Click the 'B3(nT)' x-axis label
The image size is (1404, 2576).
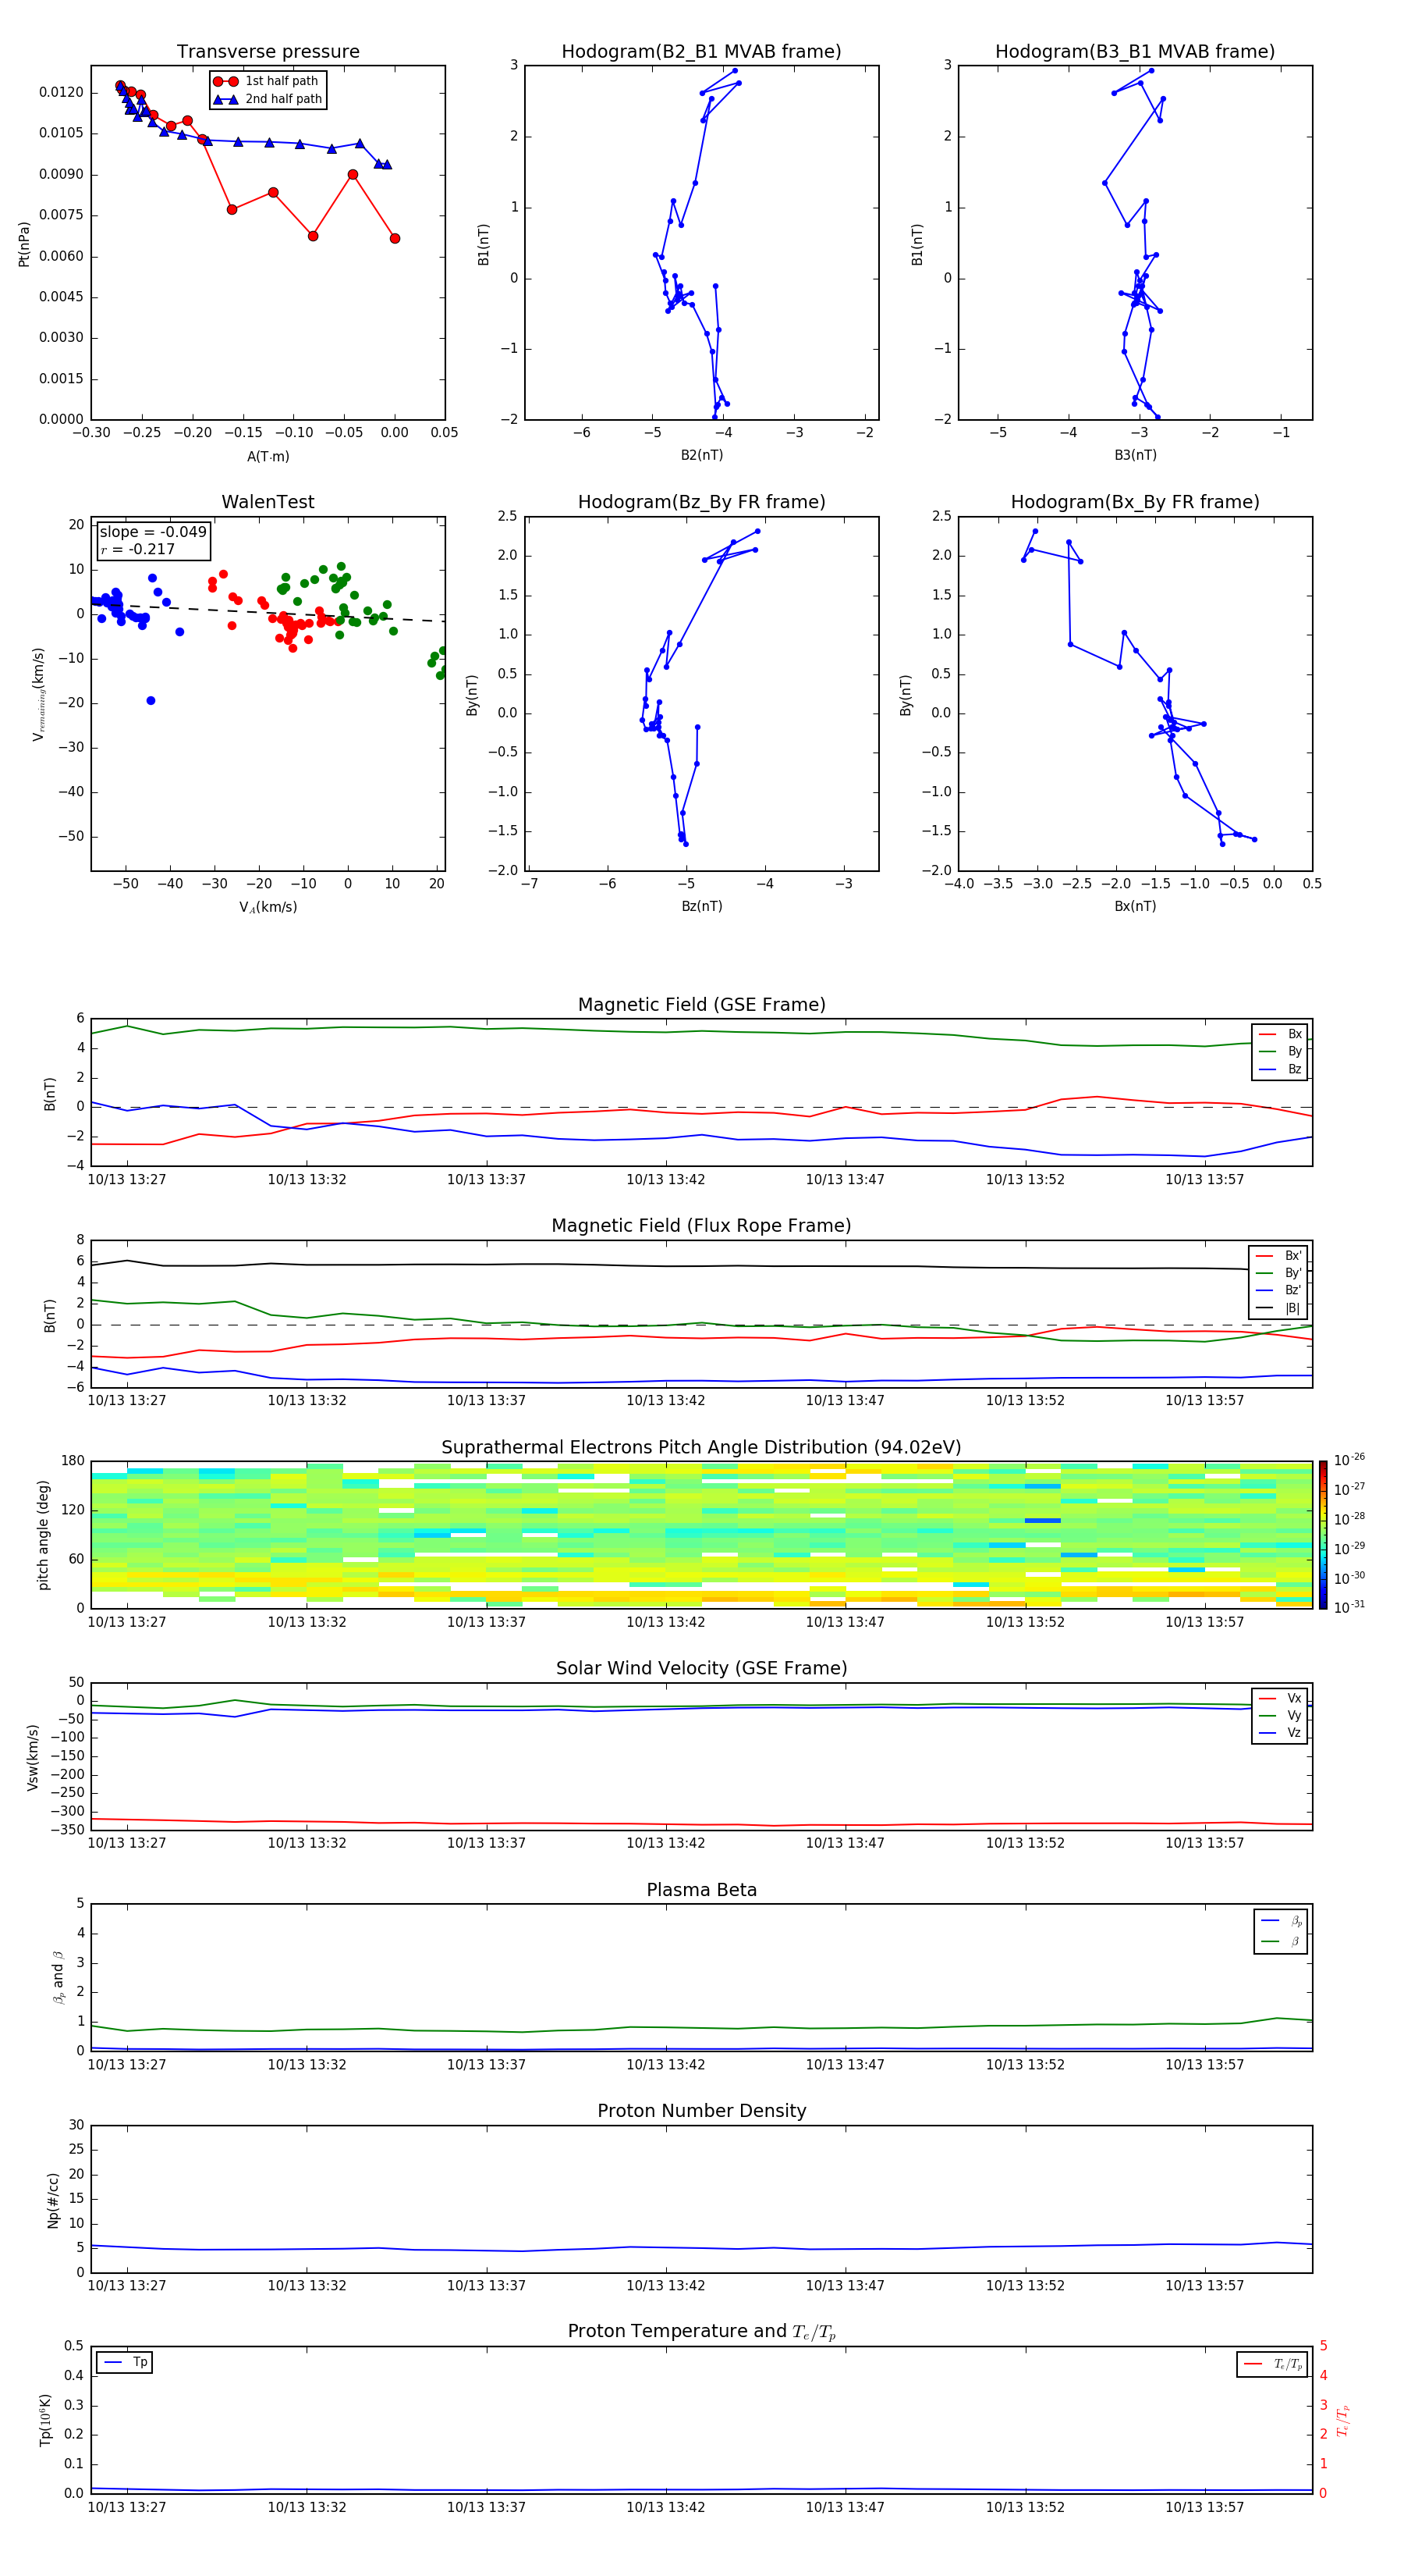click(1135, 455)
